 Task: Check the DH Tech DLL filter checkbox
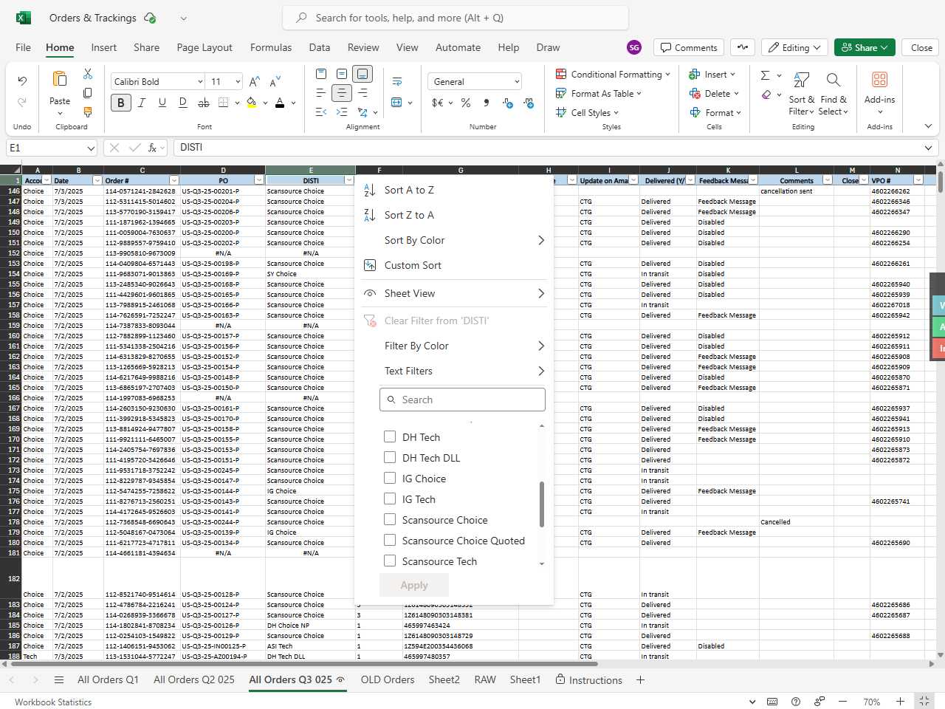[x=390, y=457]
